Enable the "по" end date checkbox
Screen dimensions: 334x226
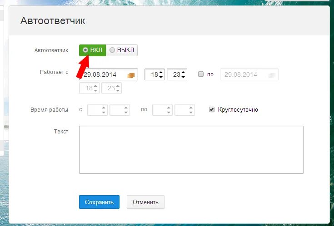[x=201, y=74]
